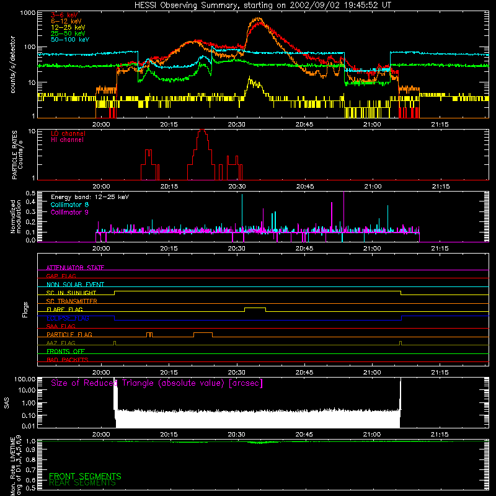Screen dimensions: 496x496
Task: Click the HESSI Observing Summary title text
Action: (262, 6)
